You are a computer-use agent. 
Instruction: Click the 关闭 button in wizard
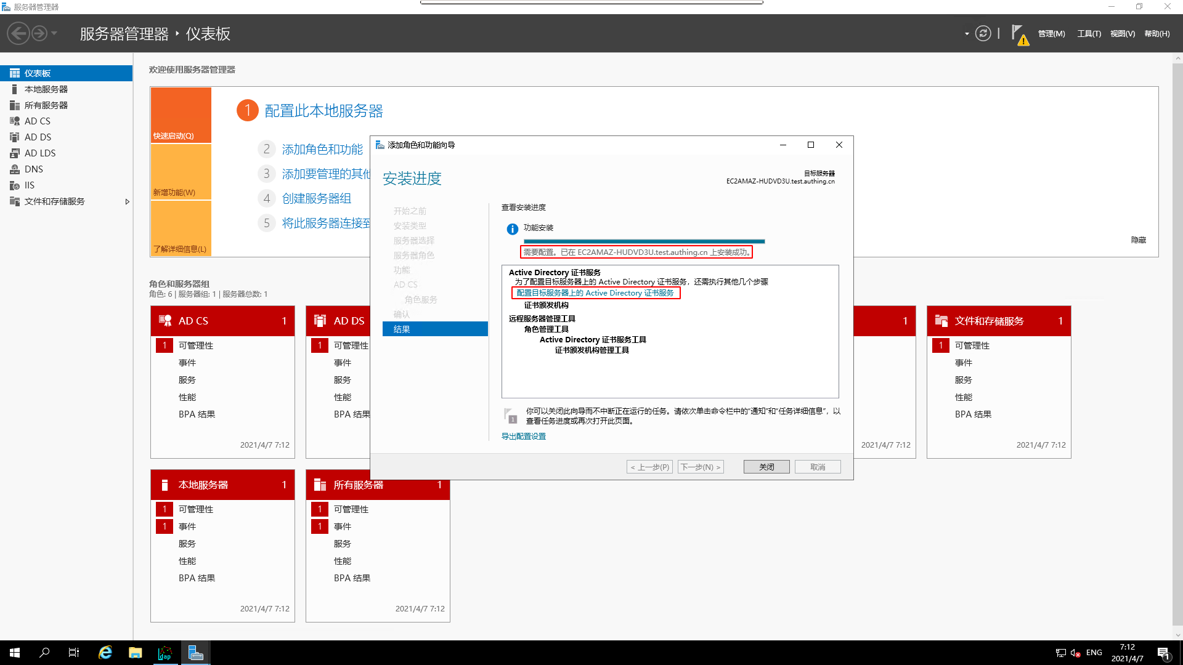coord(766,467)
